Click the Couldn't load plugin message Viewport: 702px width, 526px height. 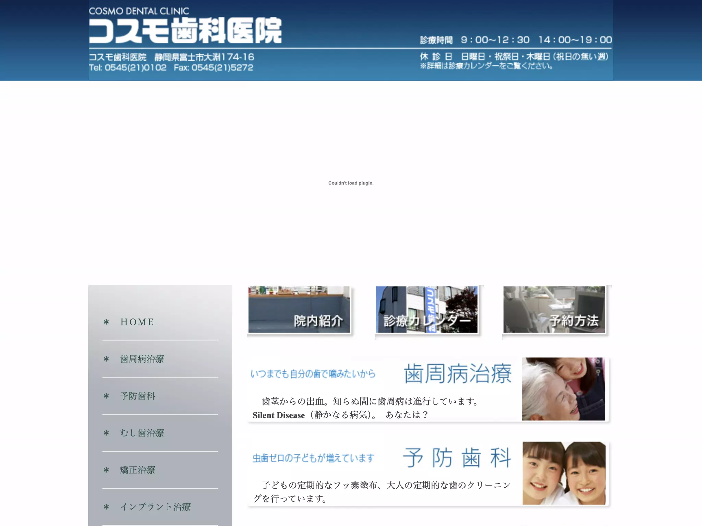351,183
